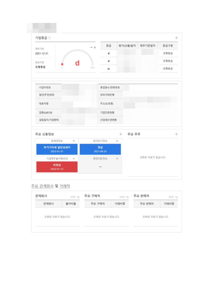Click the 행정처분정보 dash value cell

pos(100,167)
